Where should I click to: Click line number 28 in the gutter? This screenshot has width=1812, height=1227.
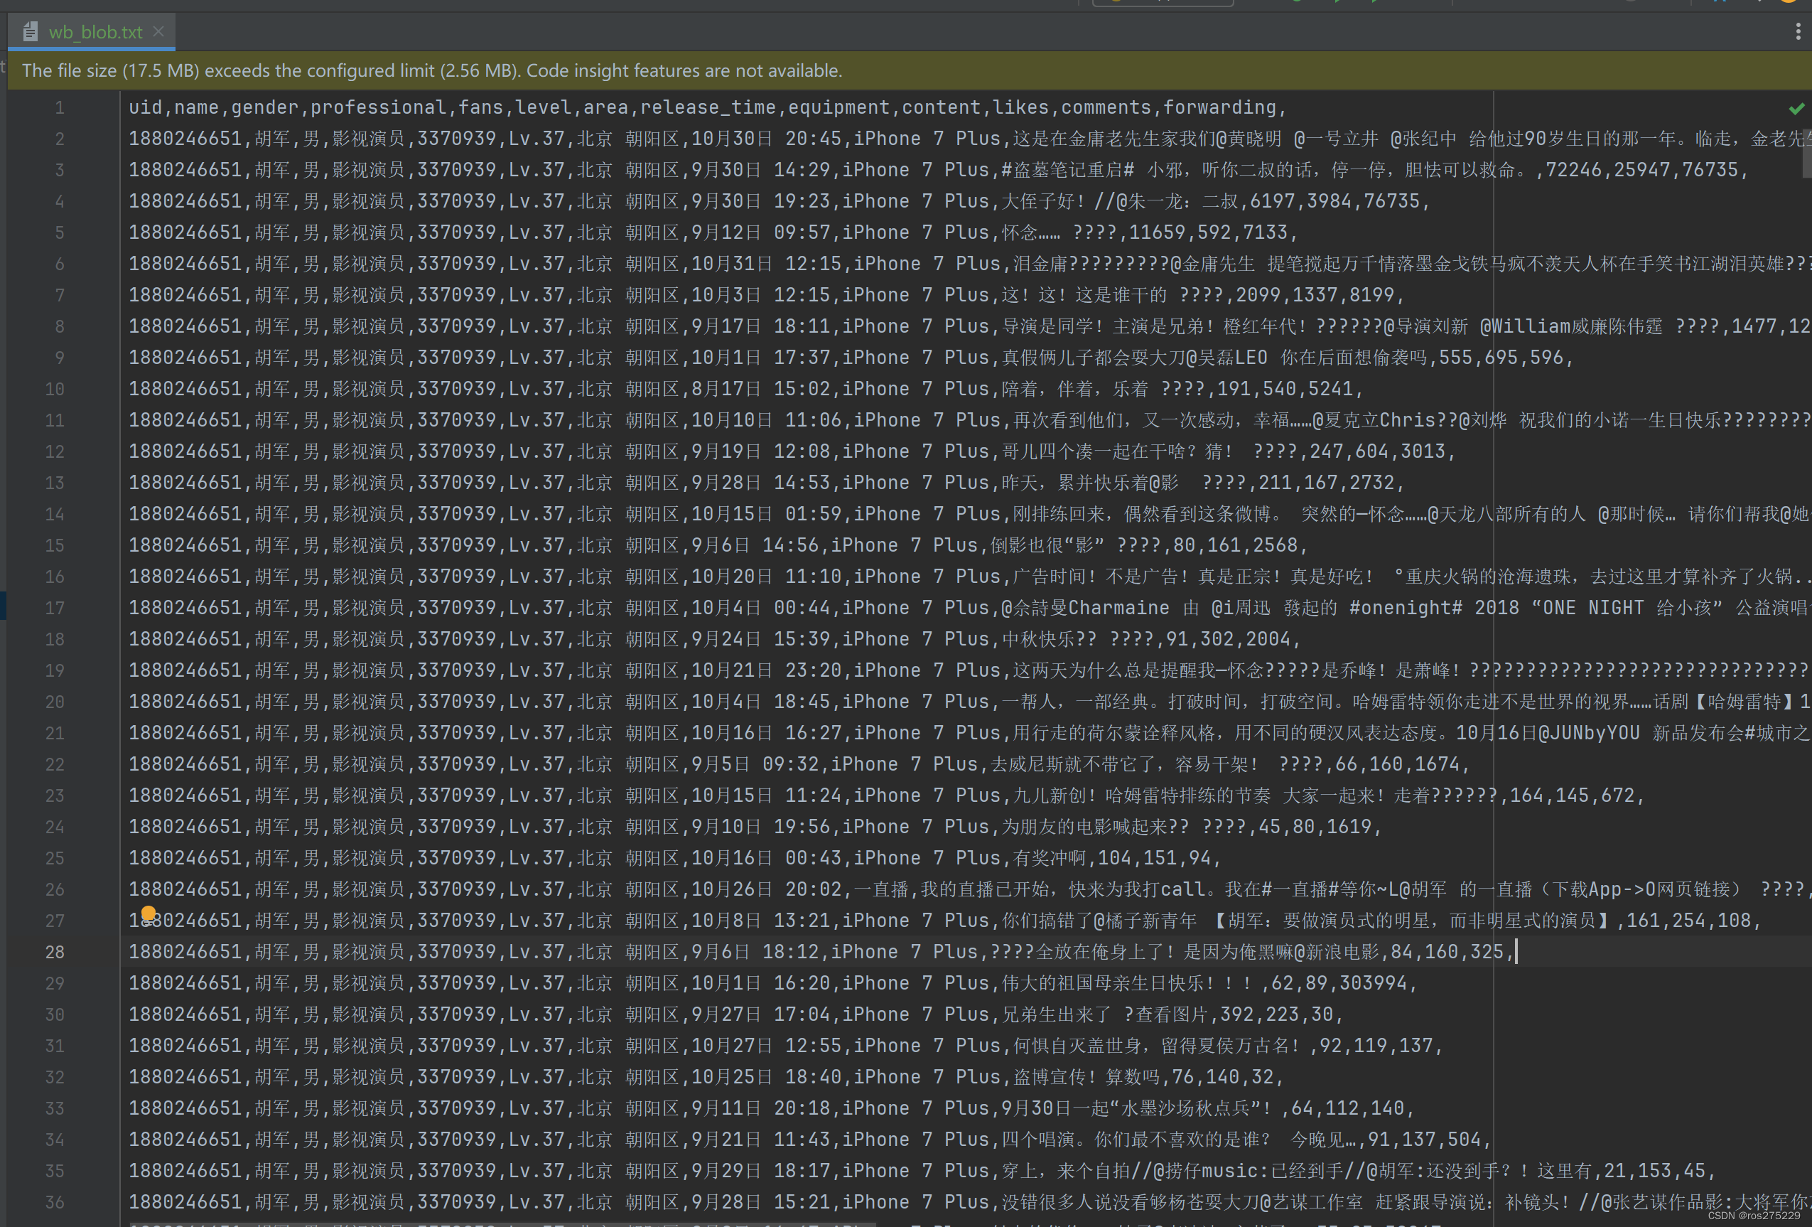tap(55, 952)
